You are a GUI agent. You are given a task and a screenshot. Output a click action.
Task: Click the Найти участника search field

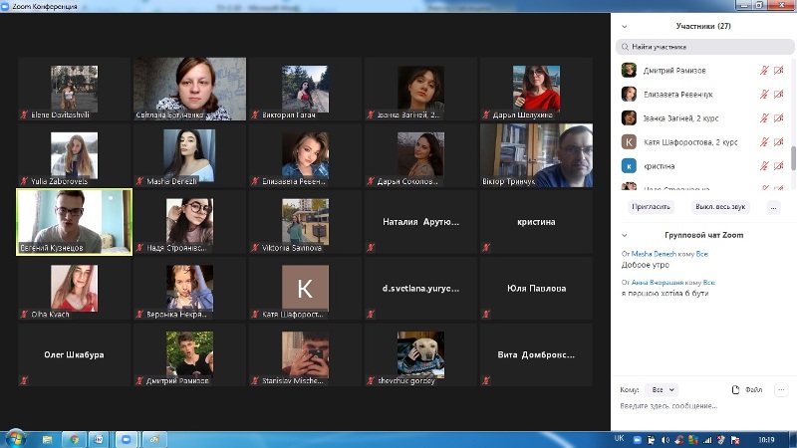705,47
